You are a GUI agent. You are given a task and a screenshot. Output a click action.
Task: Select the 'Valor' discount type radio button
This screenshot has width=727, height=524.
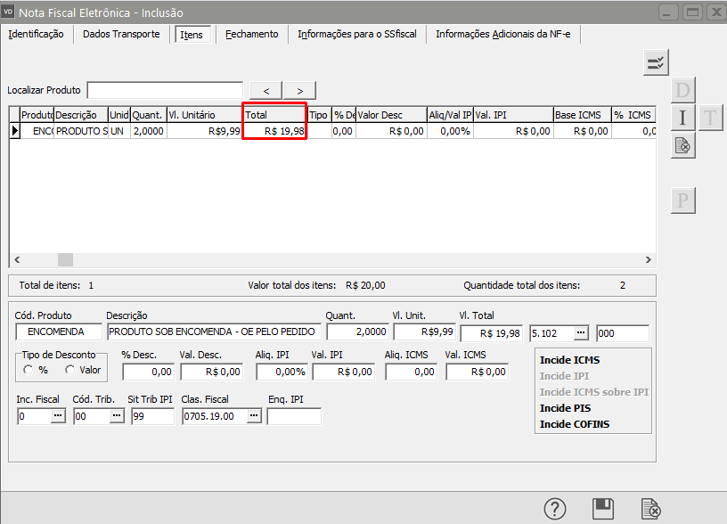point(69,370)
